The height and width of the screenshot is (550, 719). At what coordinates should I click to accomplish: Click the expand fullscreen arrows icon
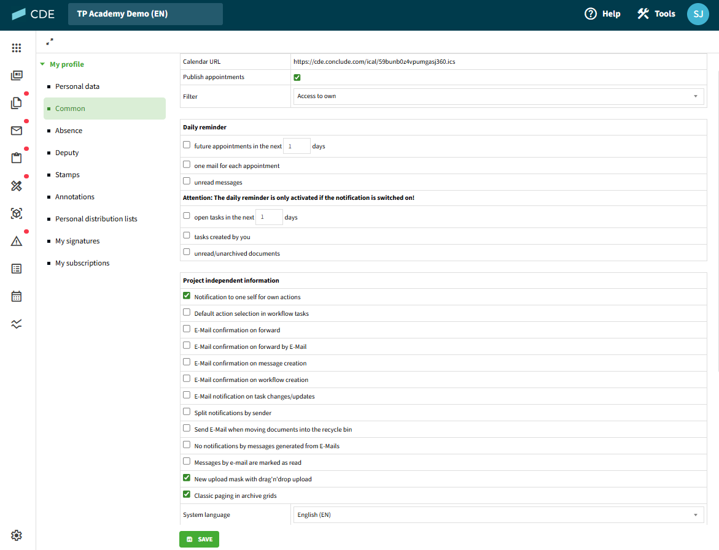pos(50,42)
